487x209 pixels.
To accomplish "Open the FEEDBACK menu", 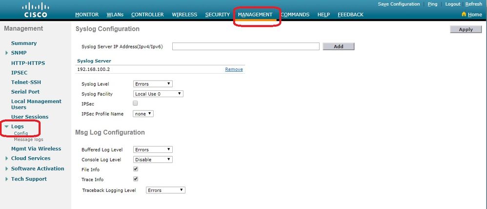I will pos(350,15).
